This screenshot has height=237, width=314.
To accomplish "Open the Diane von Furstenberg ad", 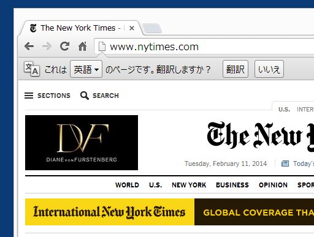I will 82,143.
